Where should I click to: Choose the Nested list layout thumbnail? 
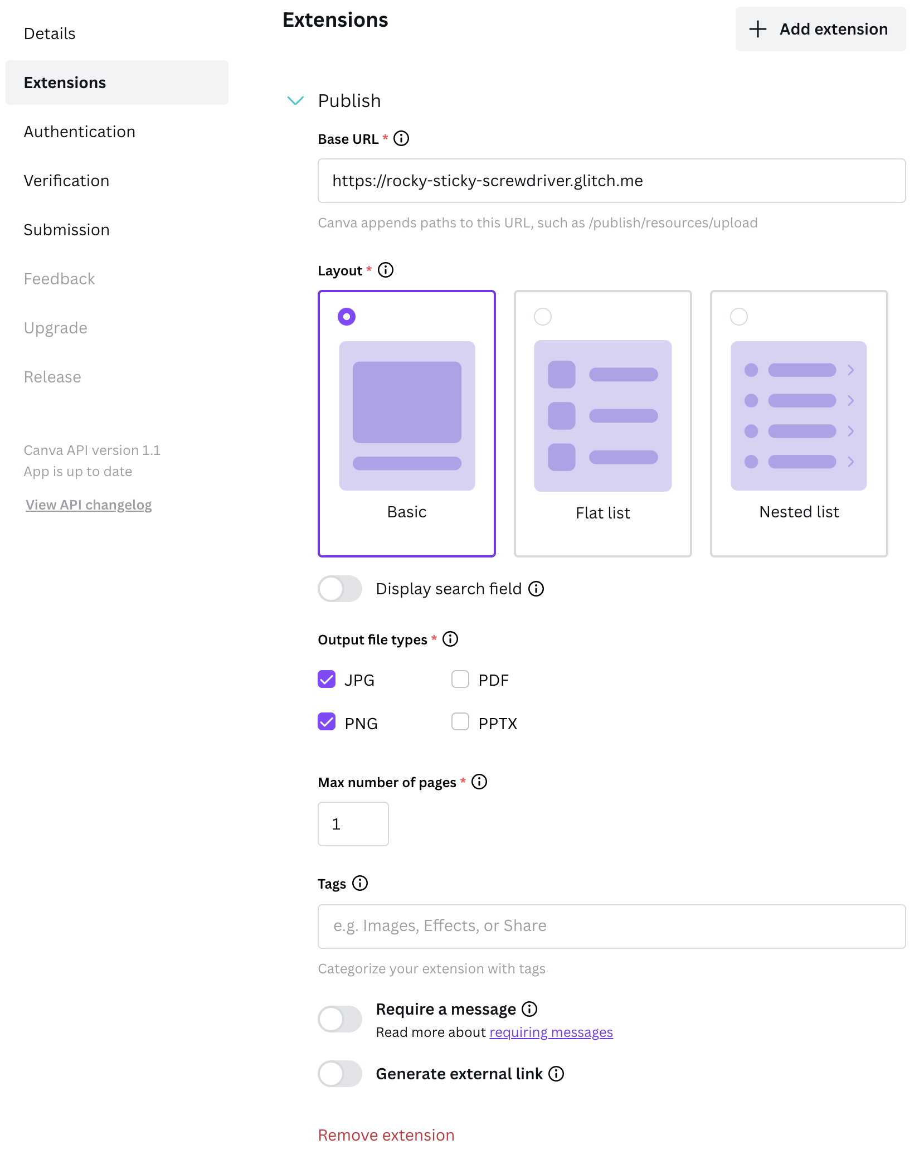tap(799, 416)
